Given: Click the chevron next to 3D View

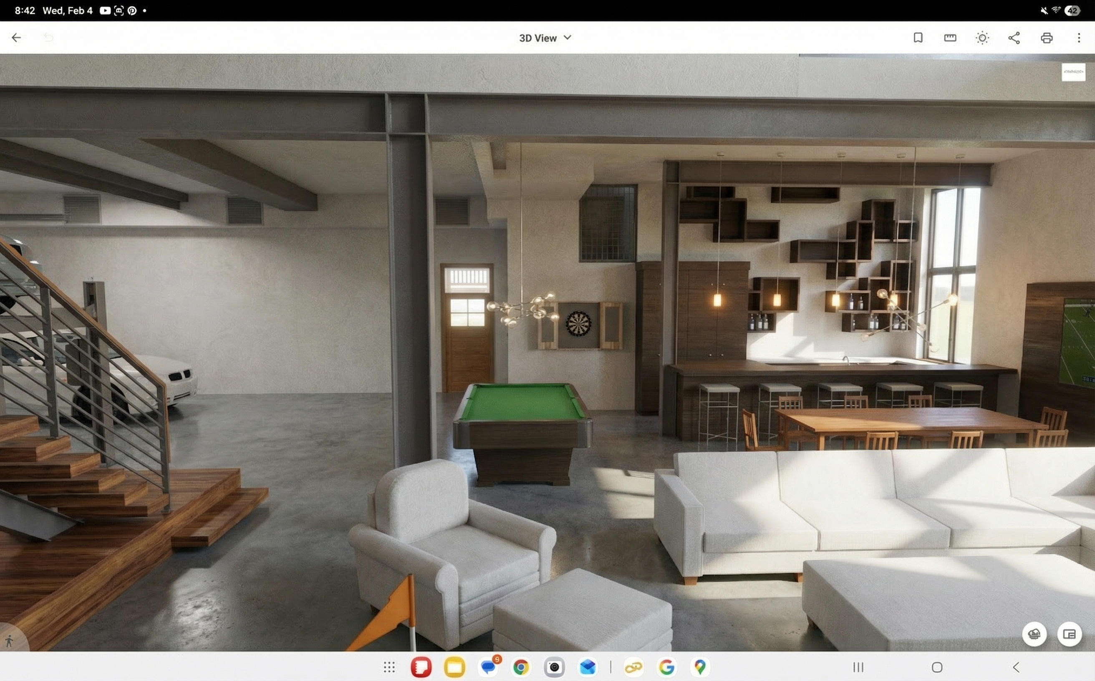Looking at the screenshot, I should pyautogui.click(x=568, y=38).
